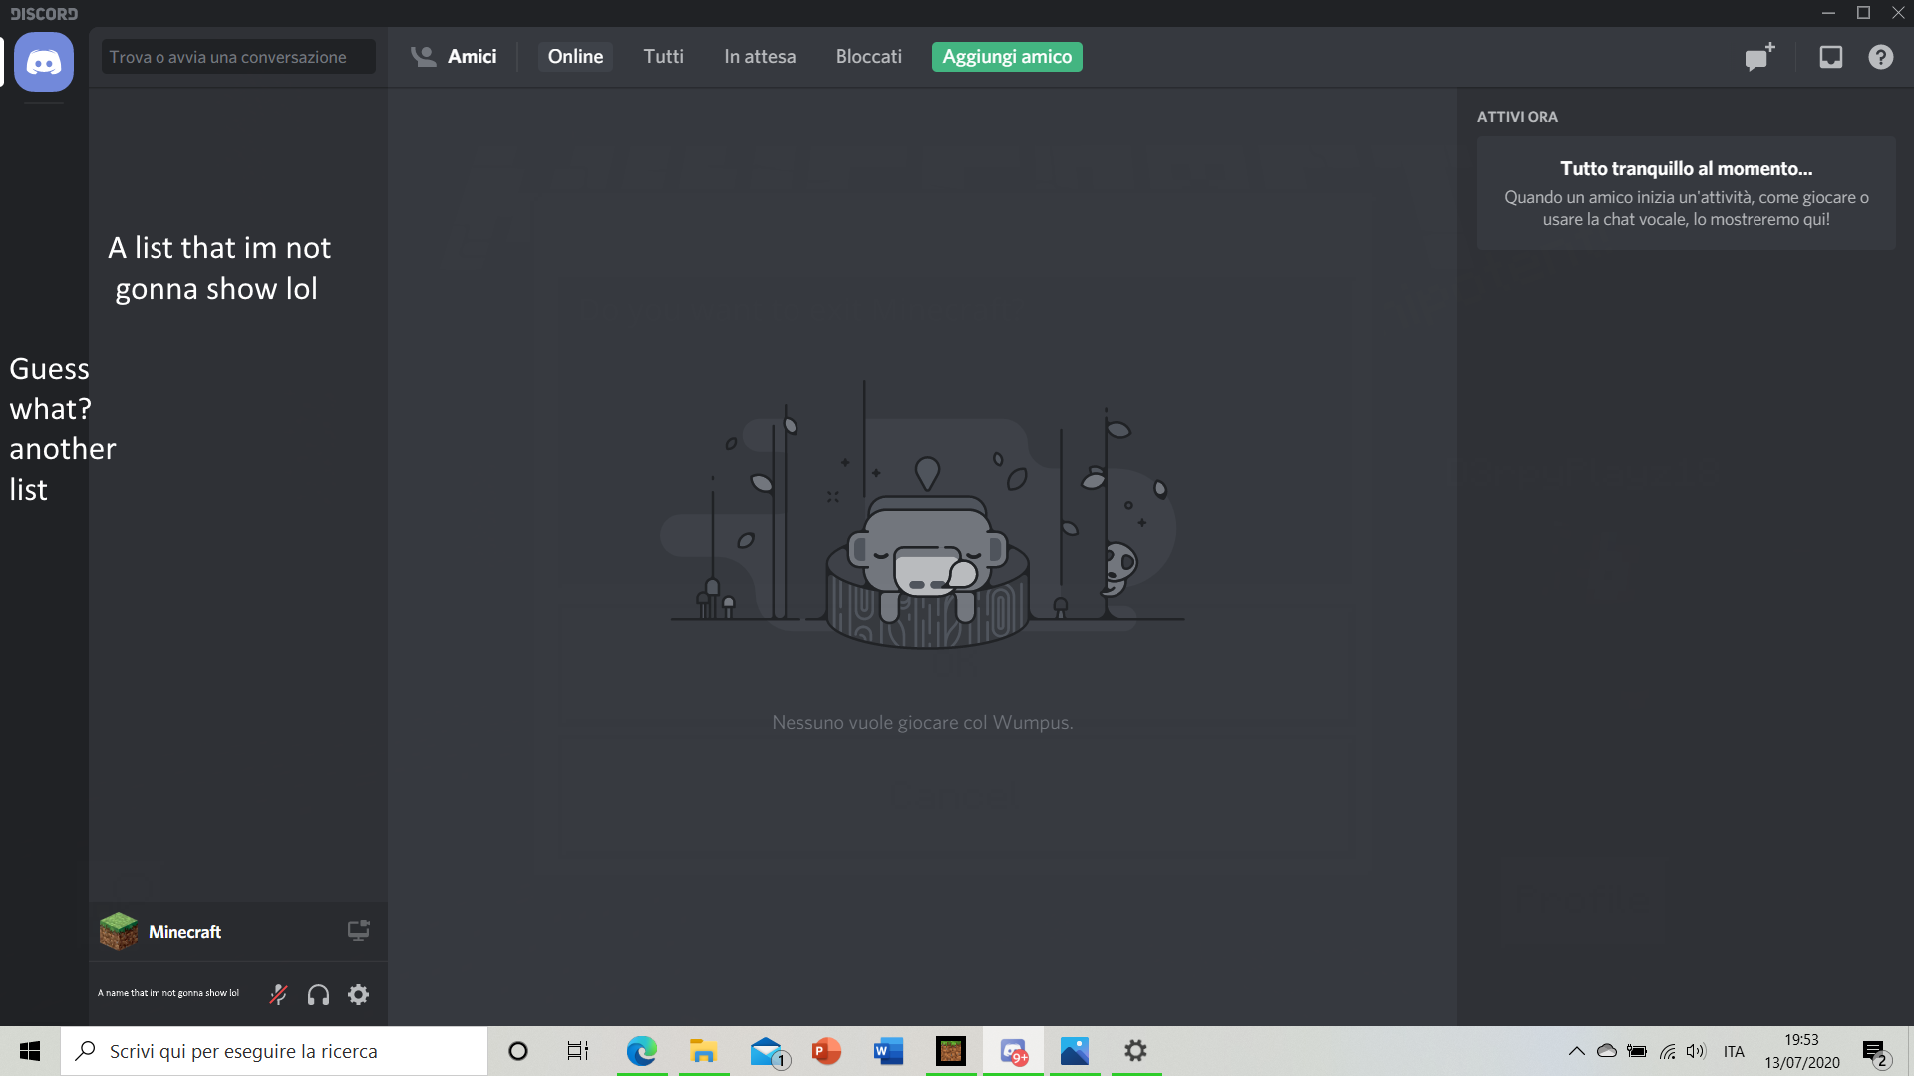Toggle the headphones deafen icon
Viewport: 1914px width, 1076px height.
coord(318,994)
